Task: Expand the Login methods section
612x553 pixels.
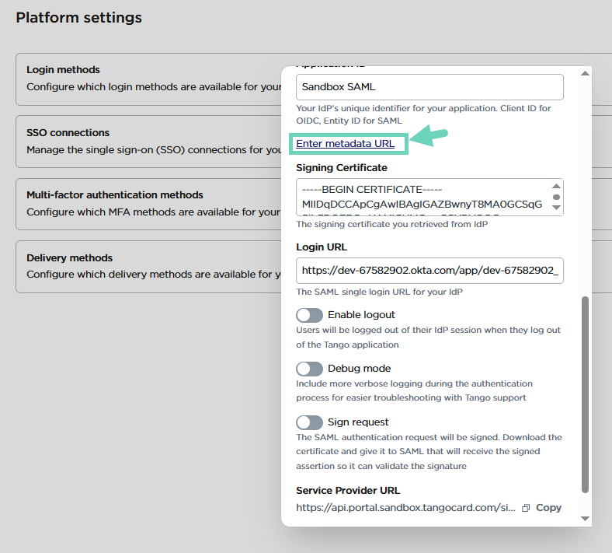Action: (148, 79)
